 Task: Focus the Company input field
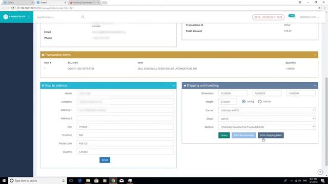(x=125, y=102)
